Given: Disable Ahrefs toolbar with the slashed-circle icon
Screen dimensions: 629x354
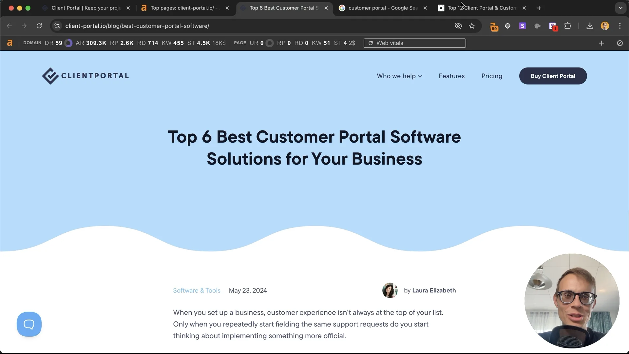Looking at the screenshot, I should (x=620, y=43).
